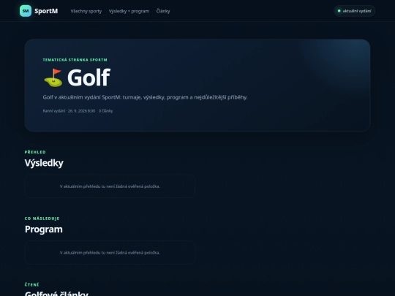Click the 0 články count
Viewport: 395px width, 296px height.
(106, 111)
